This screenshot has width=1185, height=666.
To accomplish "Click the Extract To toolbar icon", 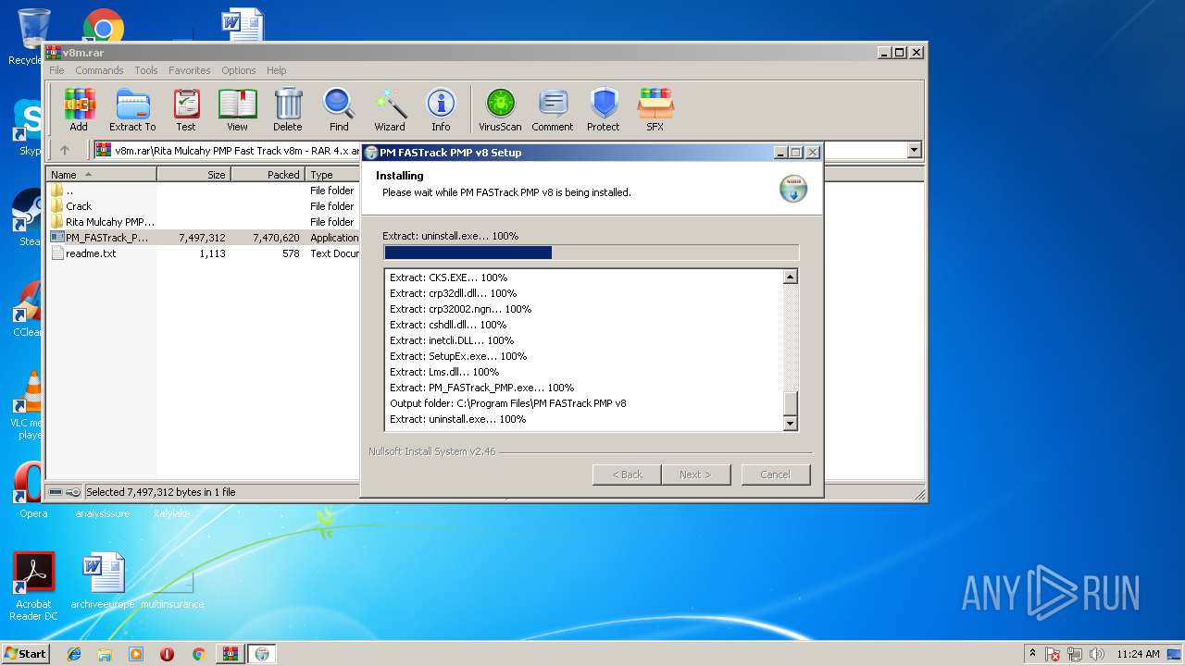I will 132,110.
